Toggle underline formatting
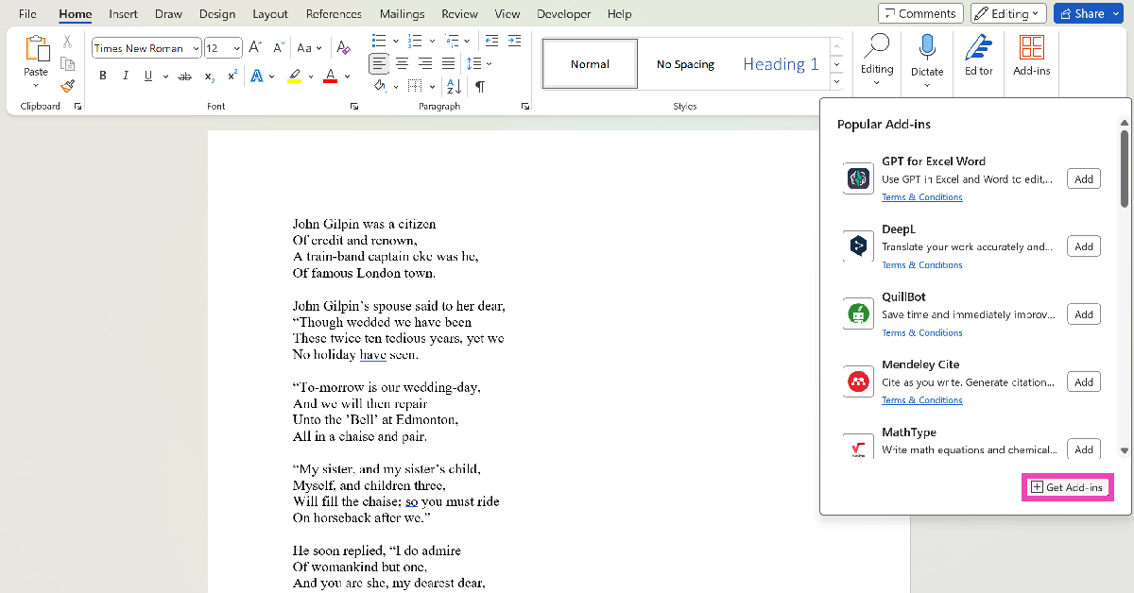This screenshot has height=593, width=1134. pyautogui.click(x=148, y=76)
